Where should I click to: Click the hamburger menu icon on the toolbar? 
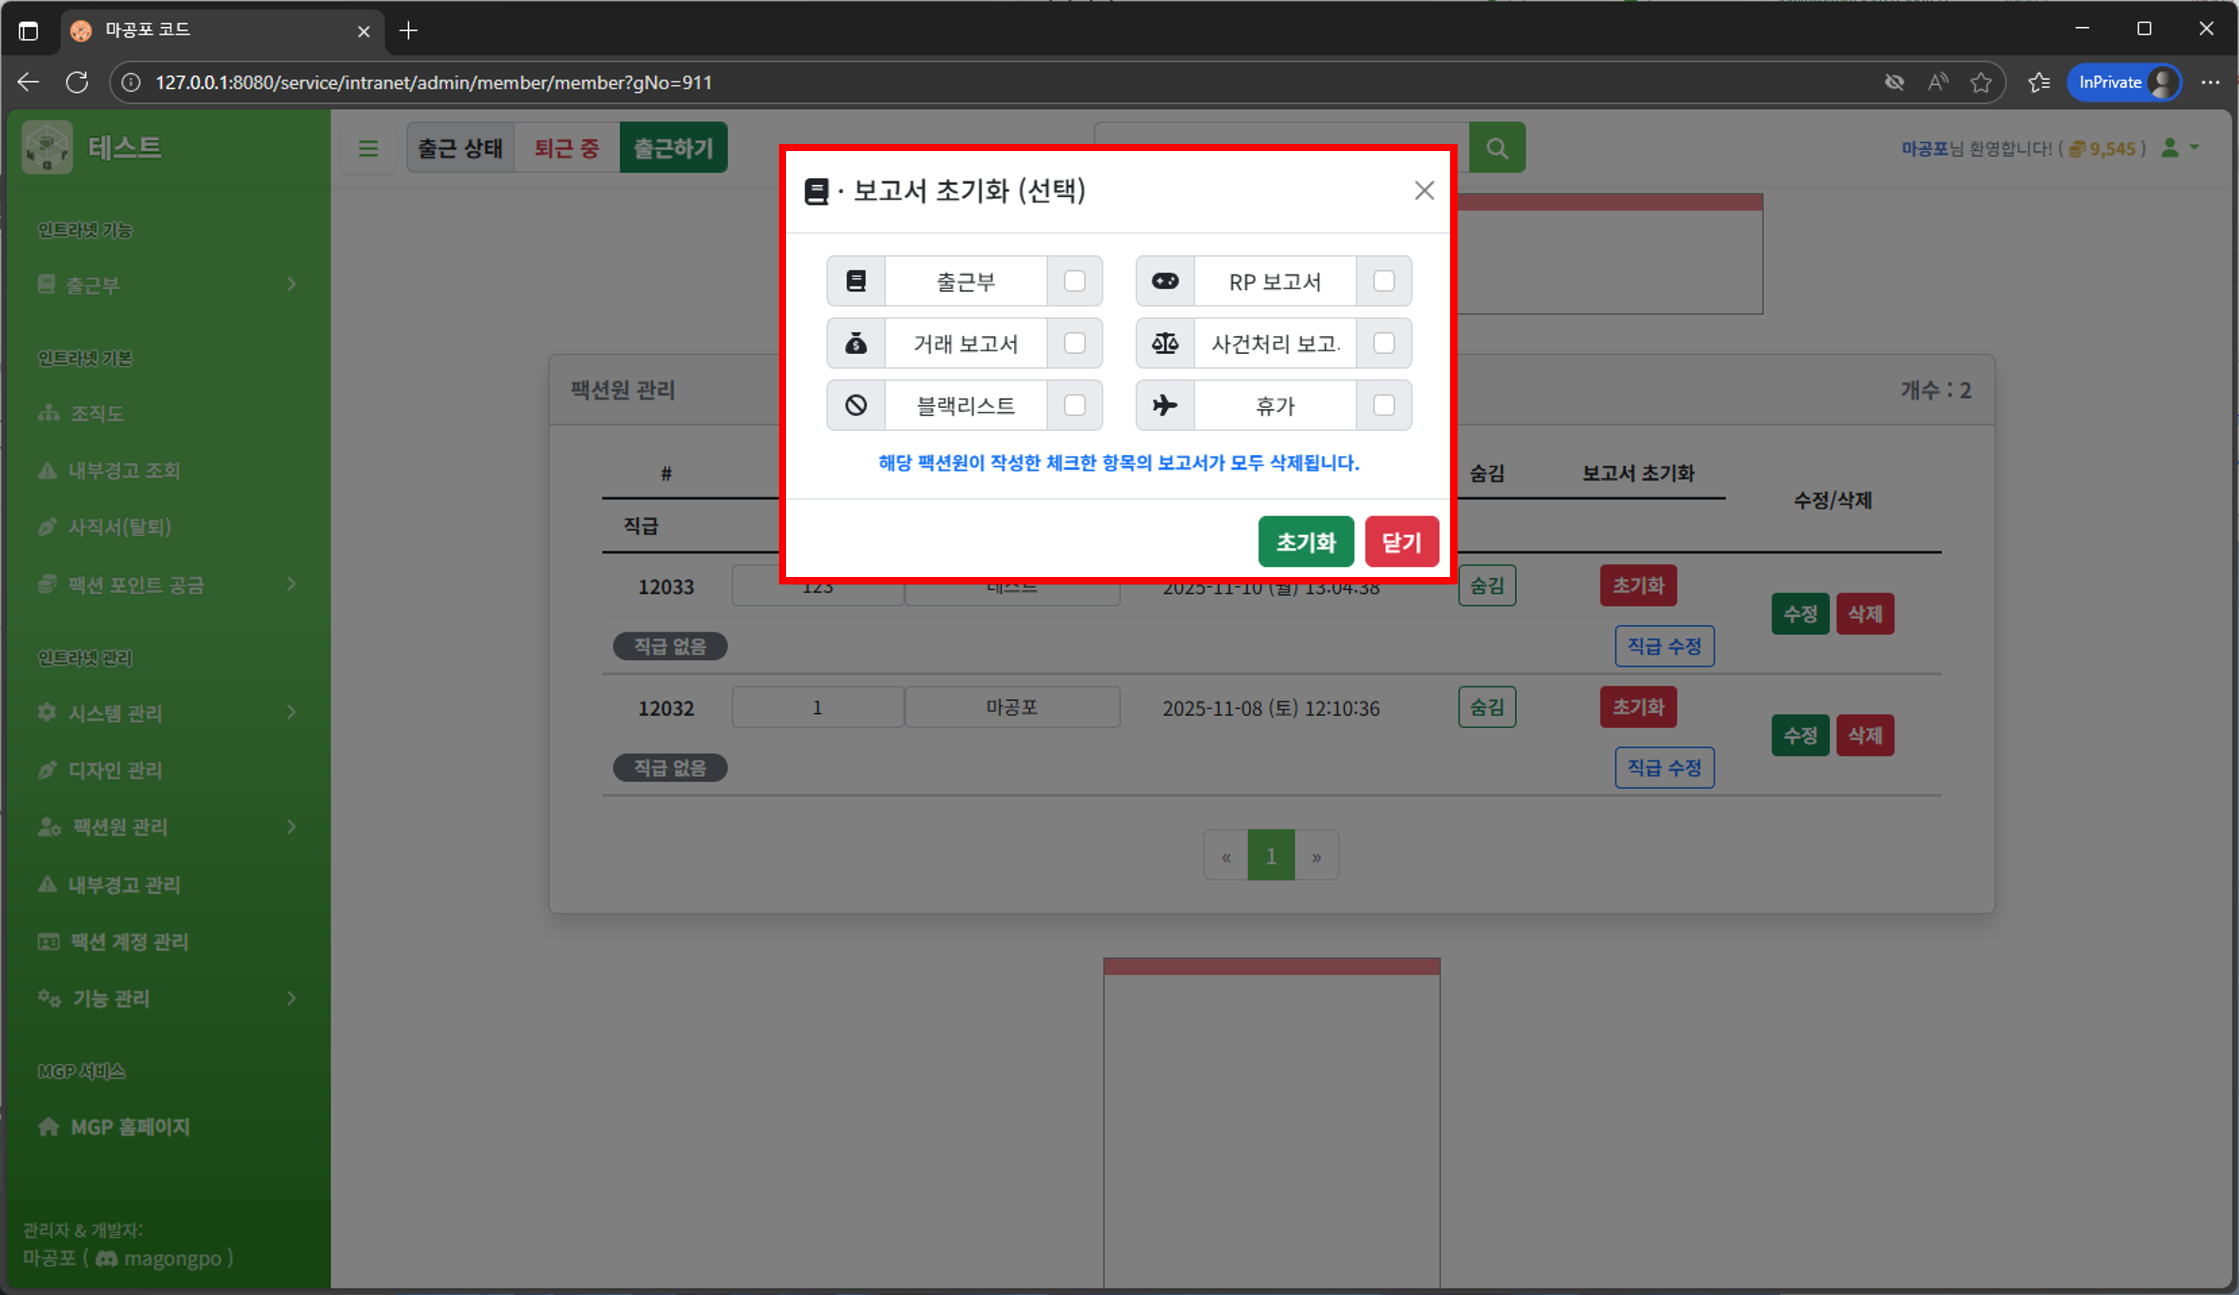(368, 148)
